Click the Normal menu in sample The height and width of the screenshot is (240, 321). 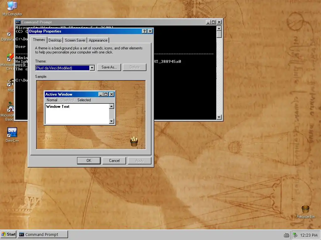[x=52, y=100]
